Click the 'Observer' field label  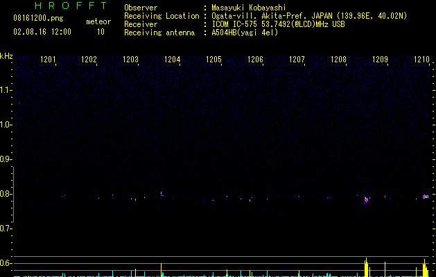pyautogui.click(x=141, y=8)
